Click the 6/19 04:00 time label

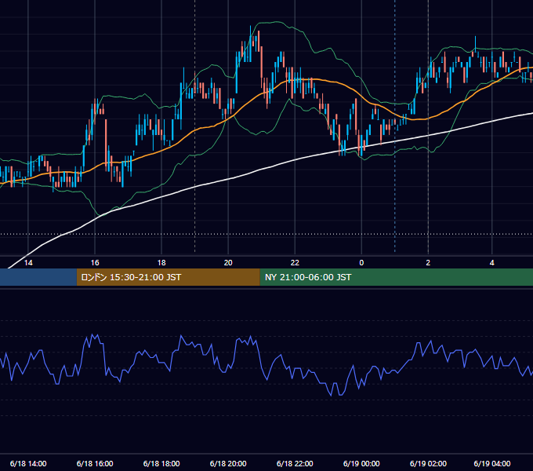click(x=492, y=463)
